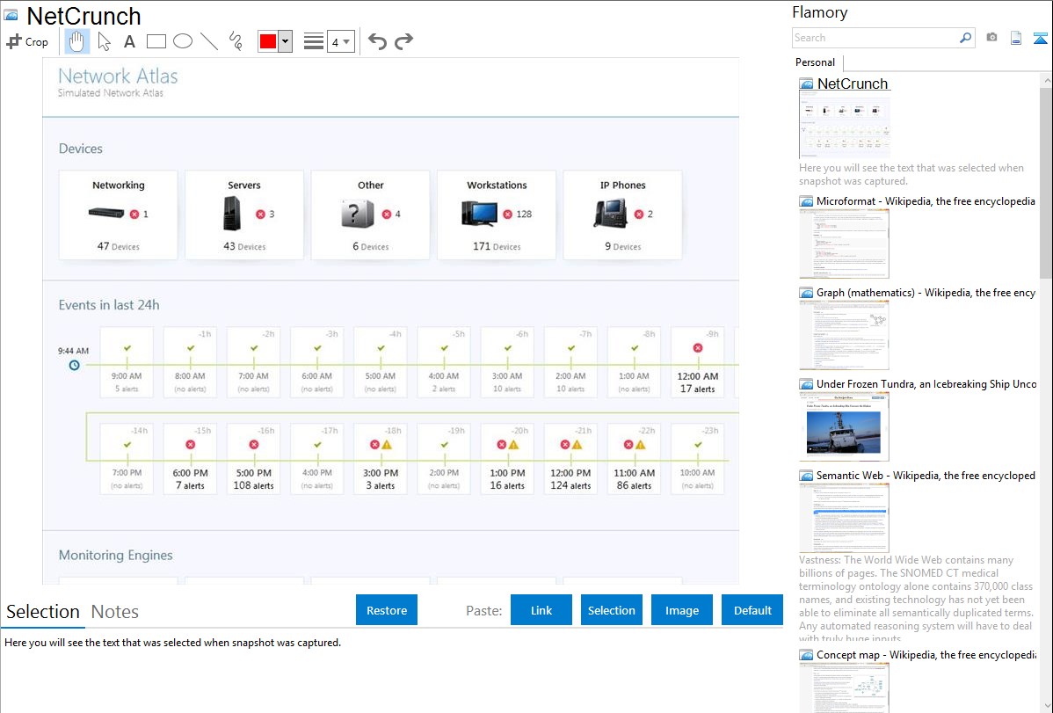The image size is (1053, 713).
Task: Open the color picker dropdown arrow
Action: (x=285, y=41)
